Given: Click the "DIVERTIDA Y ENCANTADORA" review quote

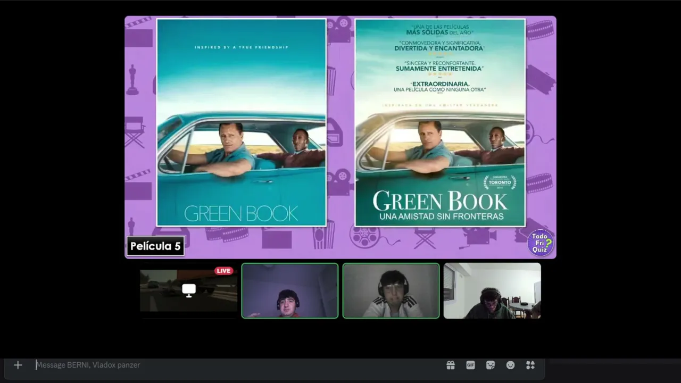Looking at the screenshot, I should click(x=439, y=48).
